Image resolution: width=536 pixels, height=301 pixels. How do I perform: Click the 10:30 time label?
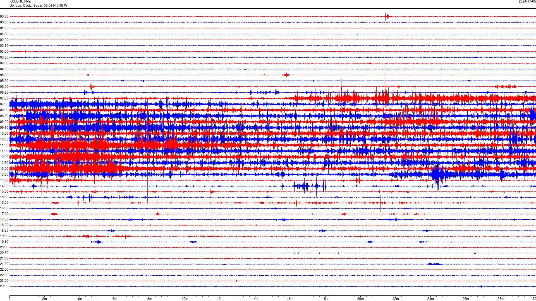tap(4, 139)
